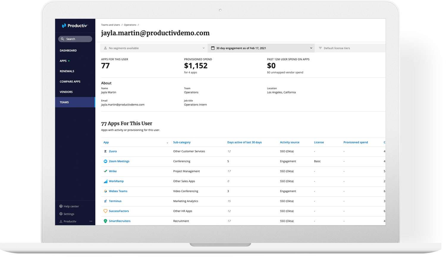This screenshot has width=446, height=259.
Task: Click the Conferencing sub-category cell
Action: (182, 161)
